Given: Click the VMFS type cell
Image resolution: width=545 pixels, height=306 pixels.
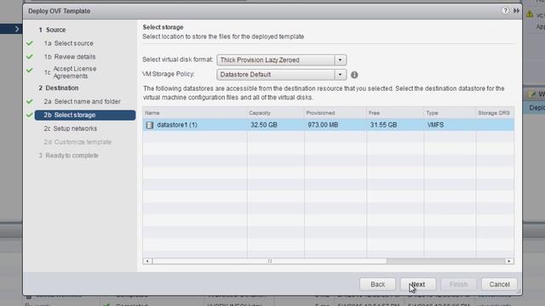Looking at the screenshot, I should coord(435,125).
